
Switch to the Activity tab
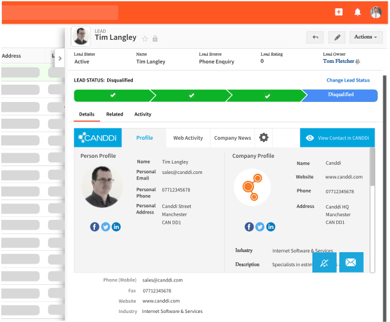[x=143, y=114]
